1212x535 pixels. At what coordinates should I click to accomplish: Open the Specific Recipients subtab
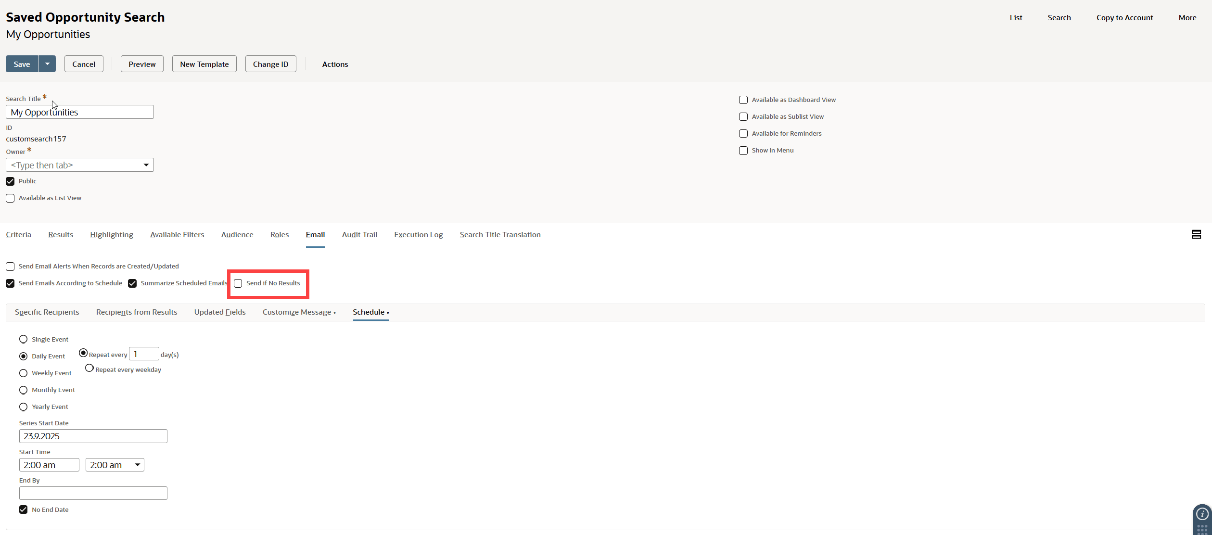(47, 312)
